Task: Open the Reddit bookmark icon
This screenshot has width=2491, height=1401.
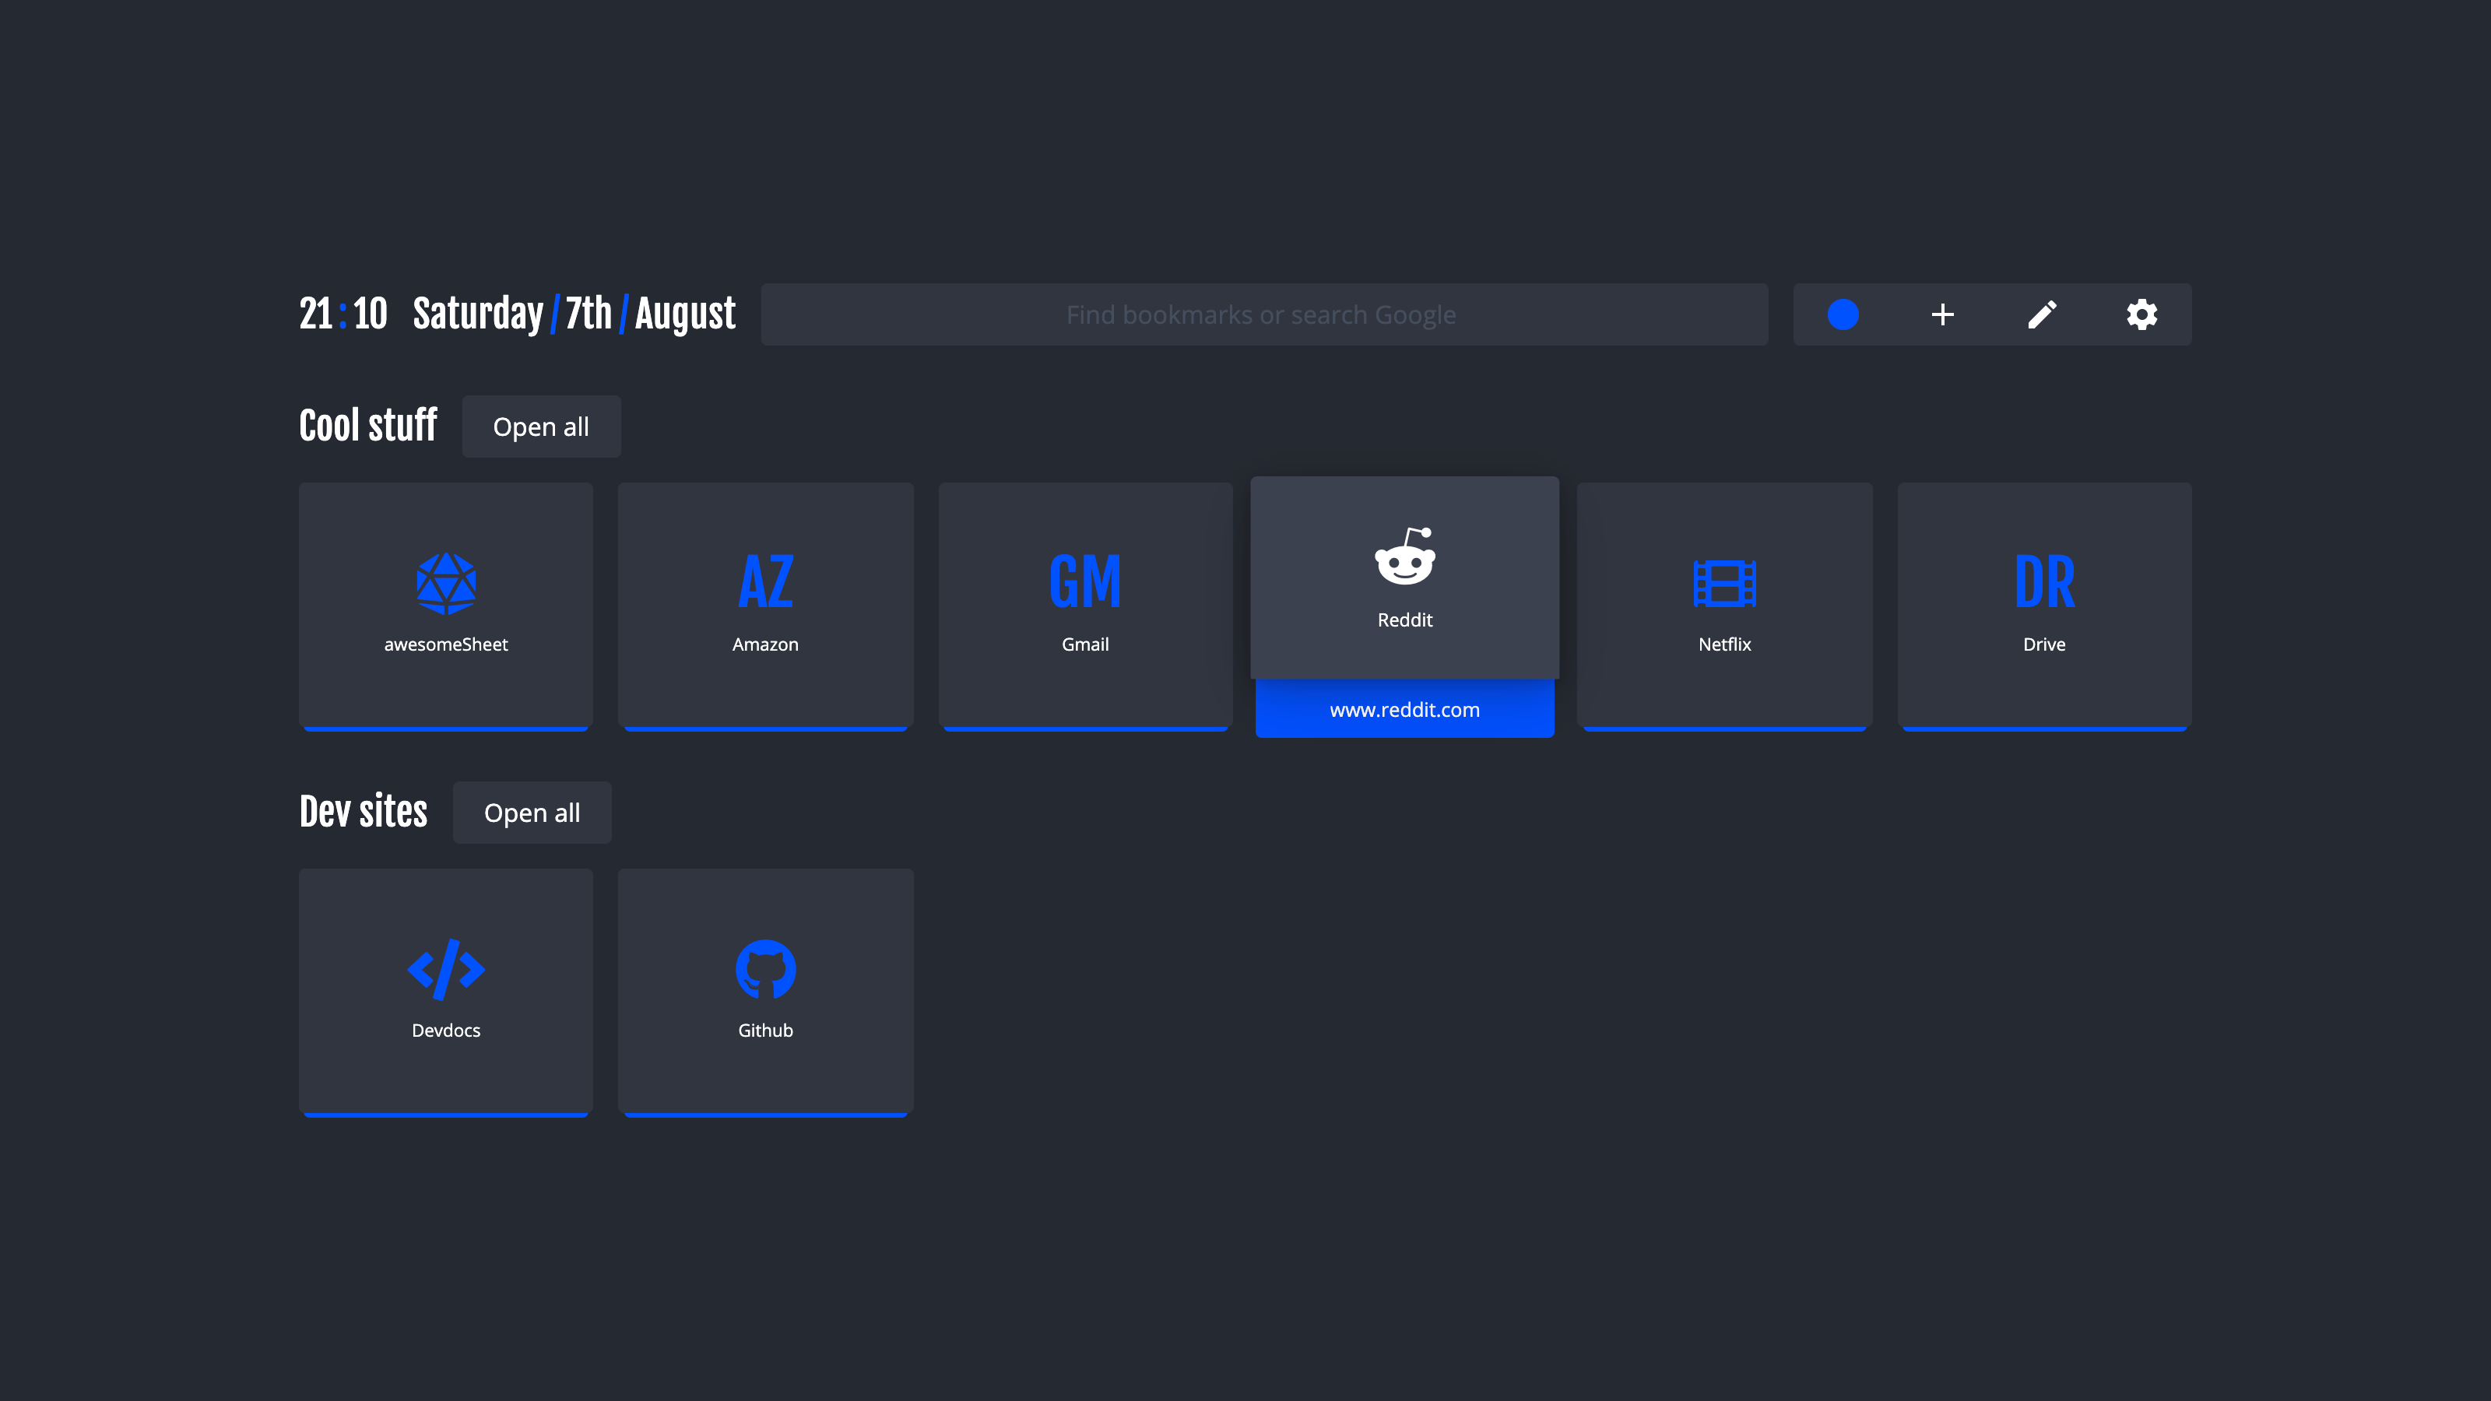Action: (x=1404, y=558)
